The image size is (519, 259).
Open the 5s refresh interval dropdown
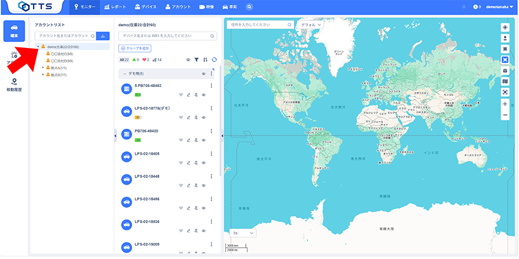pyautogui.click(x=241, y=233)
